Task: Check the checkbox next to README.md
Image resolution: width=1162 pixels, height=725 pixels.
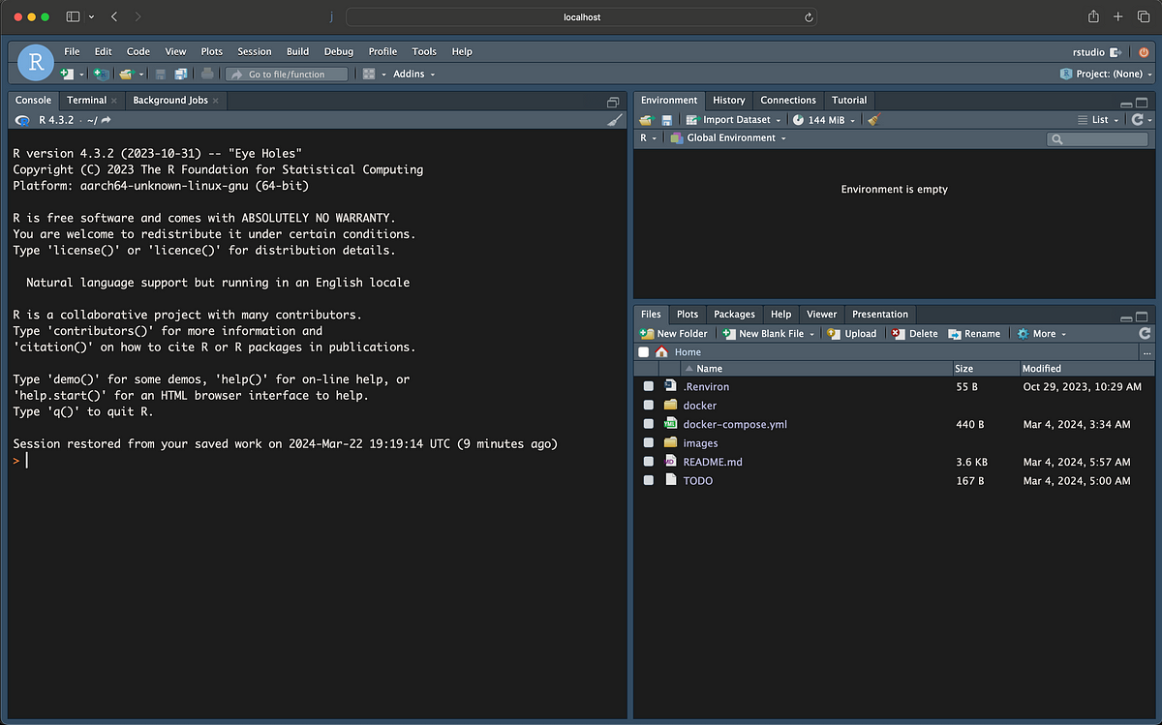Action: 648,462
